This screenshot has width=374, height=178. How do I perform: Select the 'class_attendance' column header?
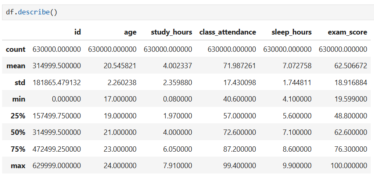(228, 32)
